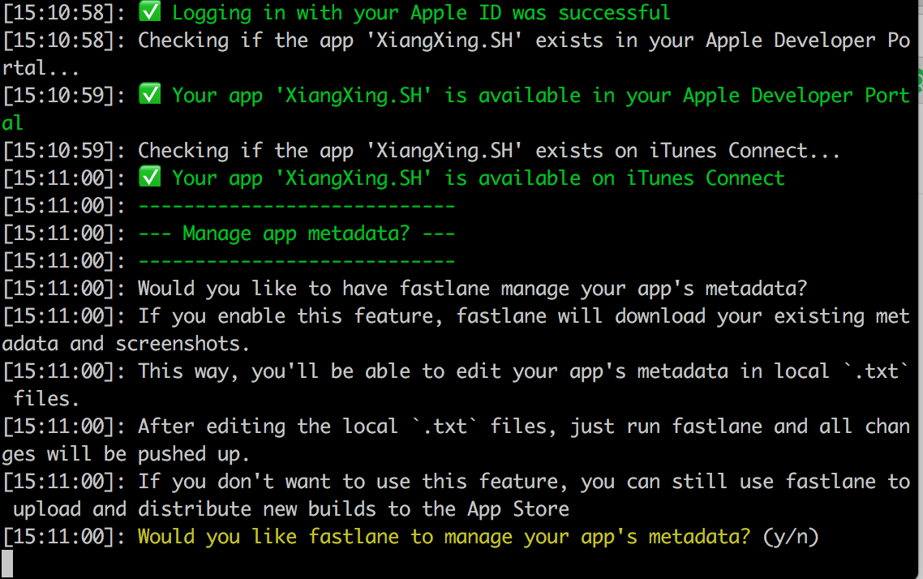
Task: Click the checkmark icon beside 'available on iTunes Connect'
Action: tap(150, 178)
